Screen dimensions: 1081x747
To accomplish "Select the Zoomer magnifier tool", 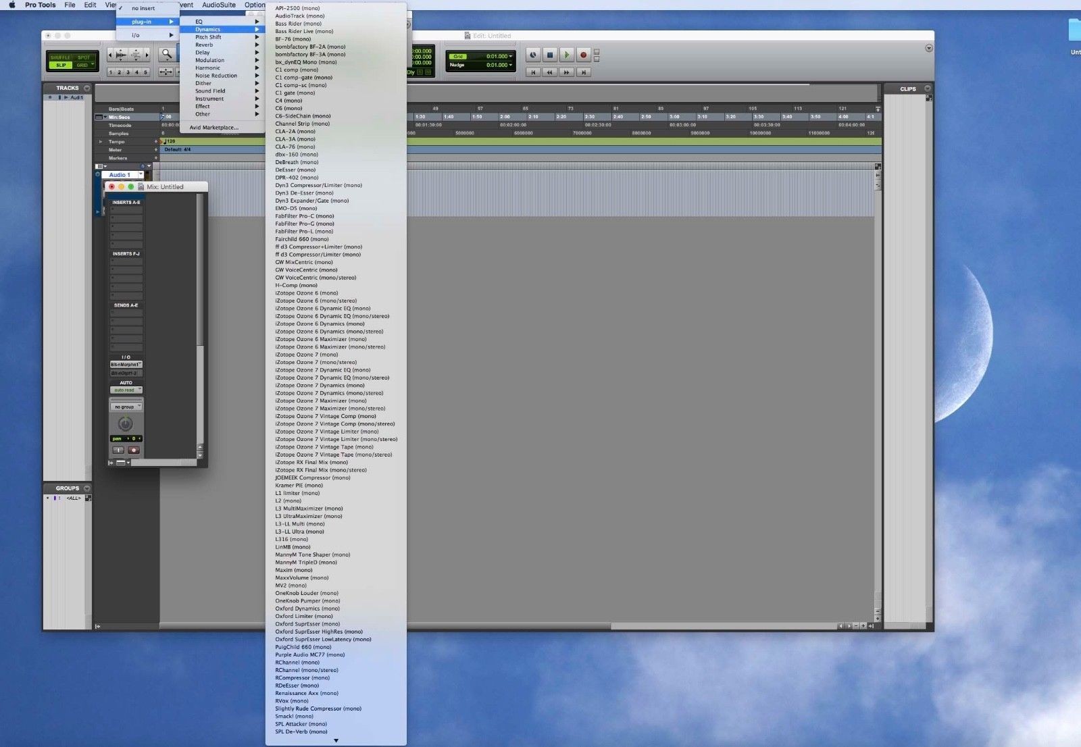I will click(x=166, y=54).
